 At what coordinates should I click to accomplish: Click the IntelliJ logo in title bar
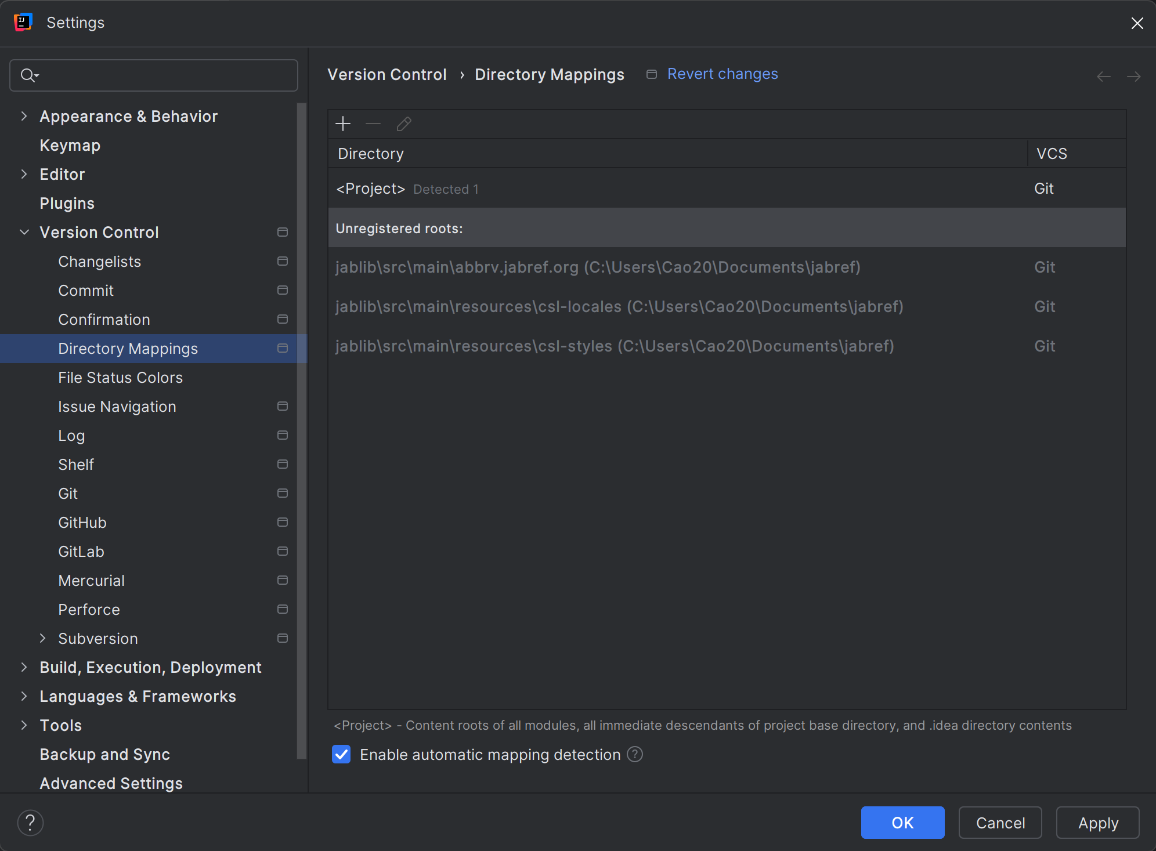coord(23,22)
